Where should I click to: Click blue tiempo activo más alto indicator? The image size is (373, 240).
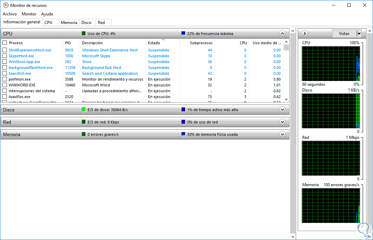[183, 110]
